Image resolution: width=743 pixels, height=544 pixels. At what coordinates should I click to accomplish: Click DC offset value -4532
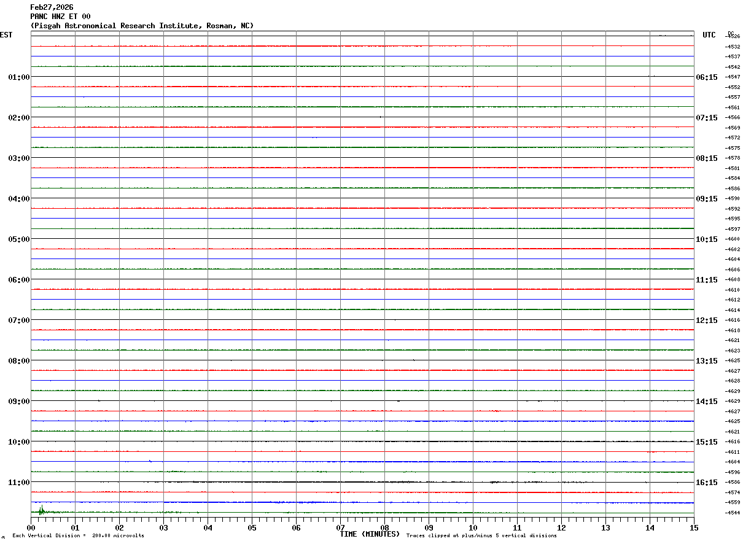[733, 47]
